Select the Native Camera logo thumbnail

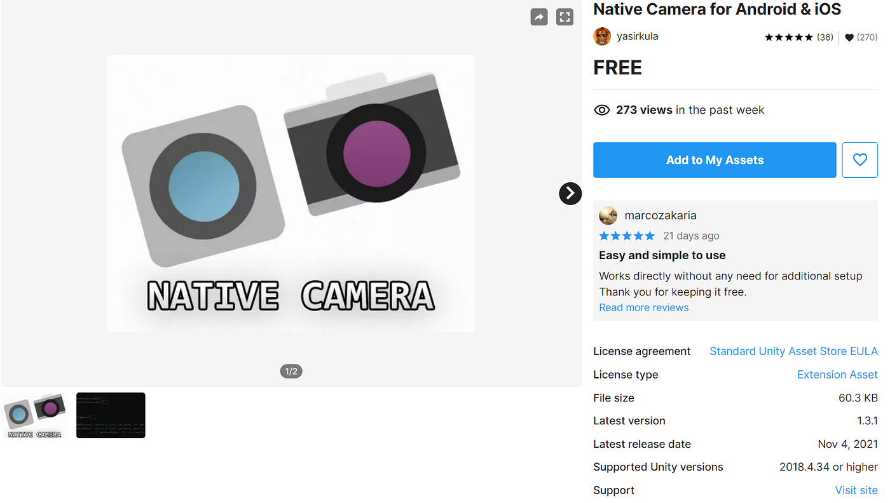point(34,415)
